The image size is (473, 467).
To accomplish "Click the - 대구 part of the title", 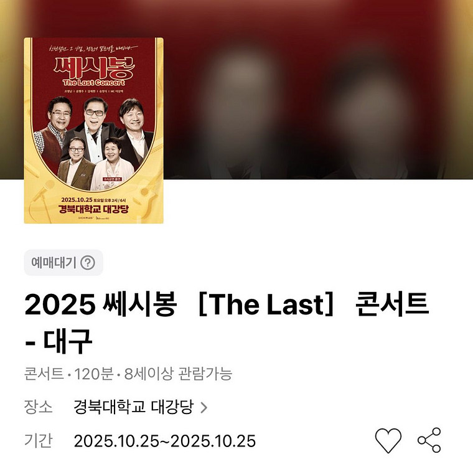I will point(59,341).
